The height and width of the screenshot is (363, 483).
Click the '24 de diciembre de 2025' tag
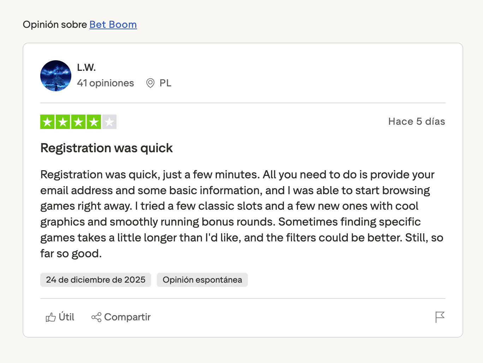pos(96,280)
